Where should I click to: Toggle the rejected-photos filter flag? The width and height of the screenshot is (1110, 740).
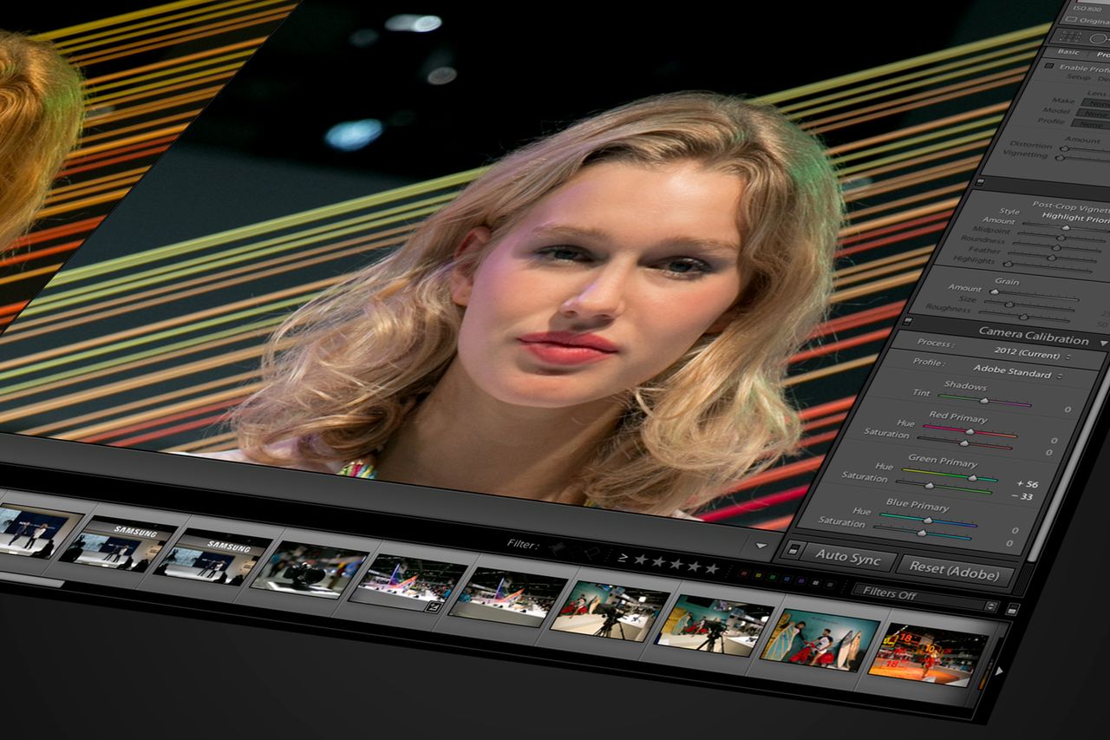click(x=591, y=553)
